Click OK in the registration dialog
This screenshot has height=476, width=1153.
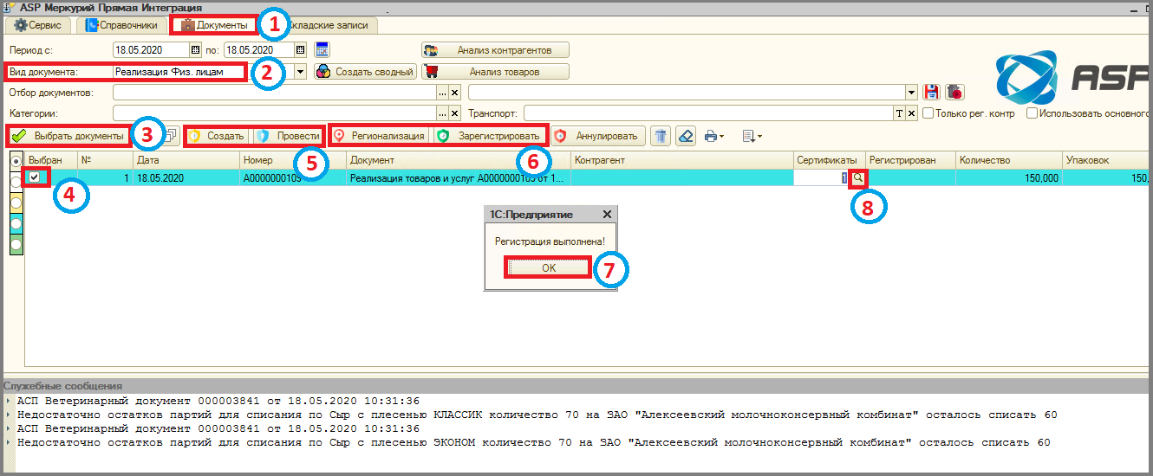coord(548,267)
